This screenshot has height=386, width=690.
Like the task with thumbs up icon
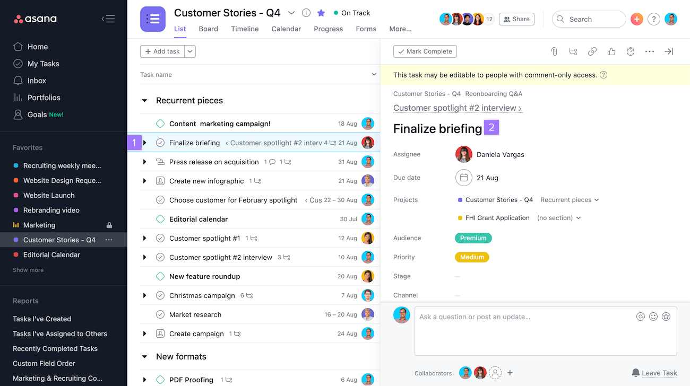click(x=611, y=51)
